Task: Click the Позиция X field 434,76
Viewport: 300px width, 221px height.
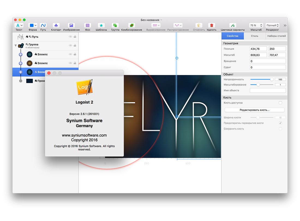Action: (258, 49)
